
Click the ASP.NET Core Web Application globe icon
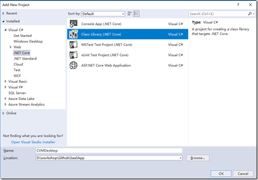point(73,65)
